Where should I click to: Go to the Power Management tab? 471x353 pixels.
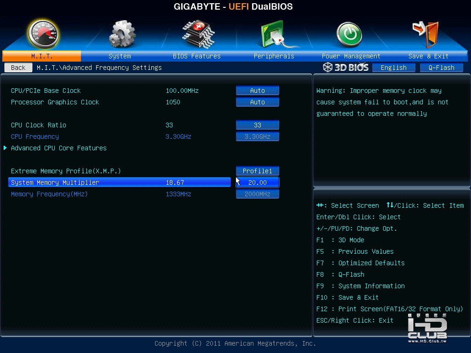point(351,56)
